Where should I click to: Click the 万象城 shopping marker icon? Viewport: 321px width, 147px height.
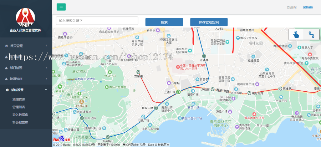[169, 83]
